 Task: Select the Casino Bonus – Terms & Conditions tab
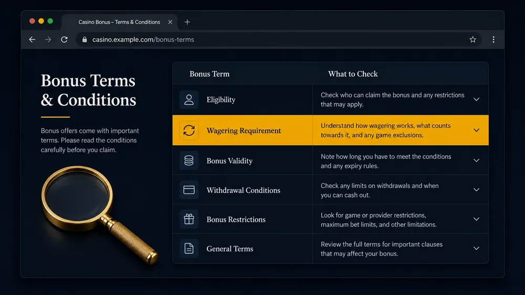120,22
